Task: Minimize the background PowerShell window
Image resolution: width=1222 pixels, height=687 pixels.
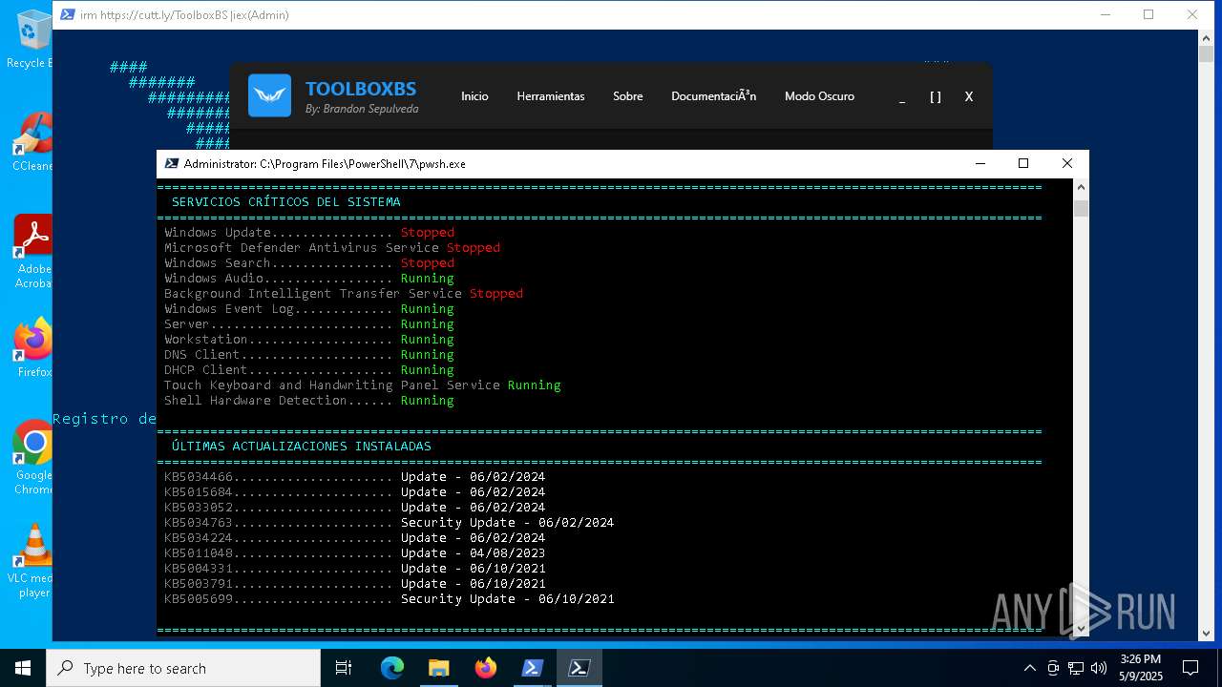Action: (1106, 15)
